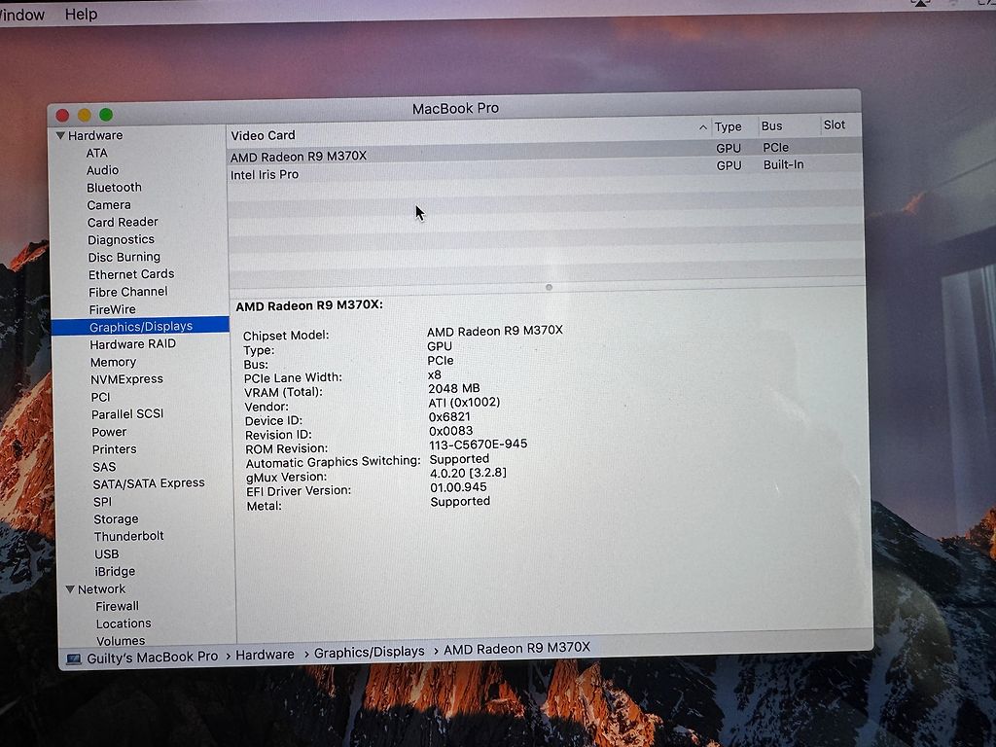Select Intel Iris Pro row
This screenshot has width=996, height=747.
(545, 171)
